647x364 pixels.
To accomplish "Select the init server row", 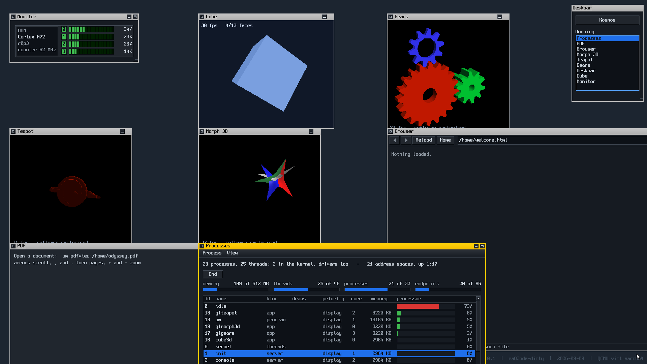I will point(339,354).
